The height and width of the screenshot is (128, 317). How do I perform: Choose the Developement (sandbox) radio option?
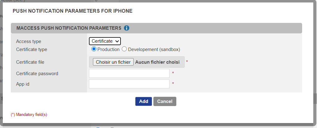[124, 49]
